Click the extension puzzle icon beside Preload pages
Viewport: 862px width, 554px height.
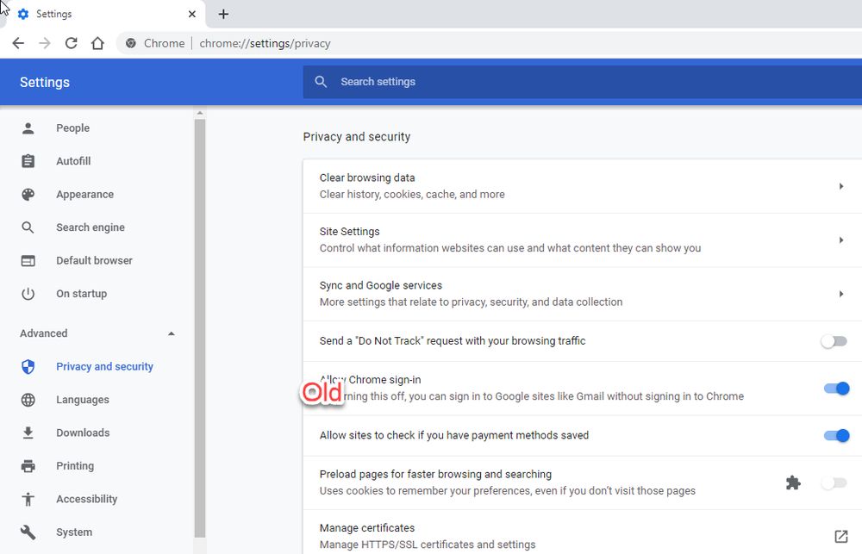[793, 483]
